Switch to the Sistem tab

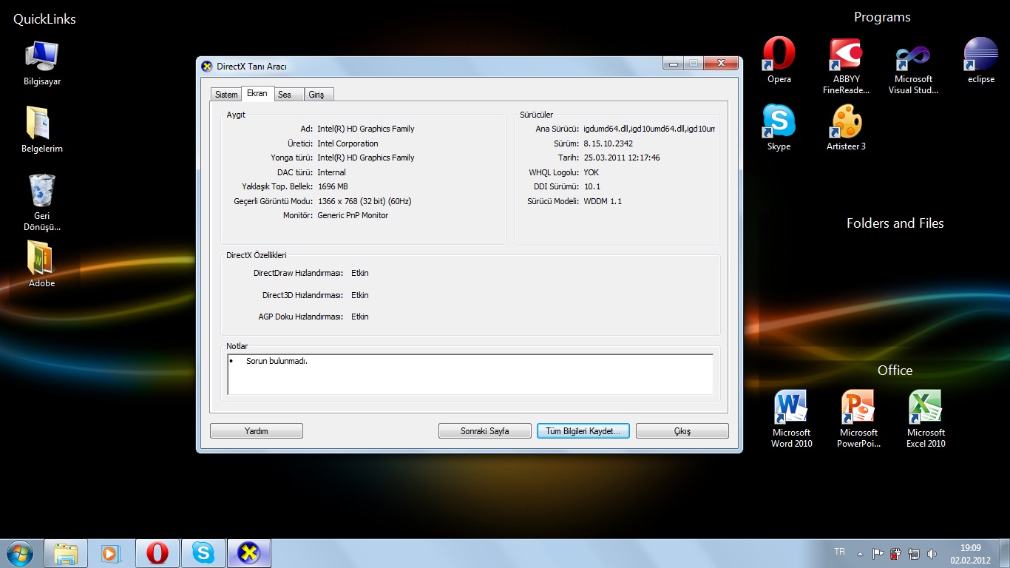(226, 95)
